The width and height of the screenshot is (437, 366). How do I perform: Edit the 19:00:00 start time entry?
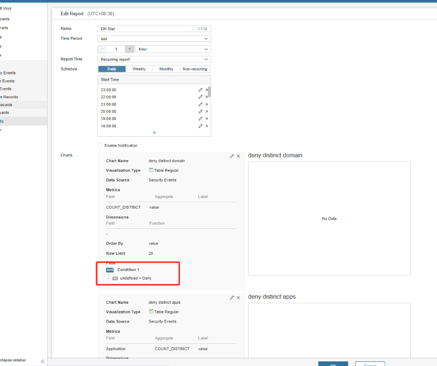200,119
